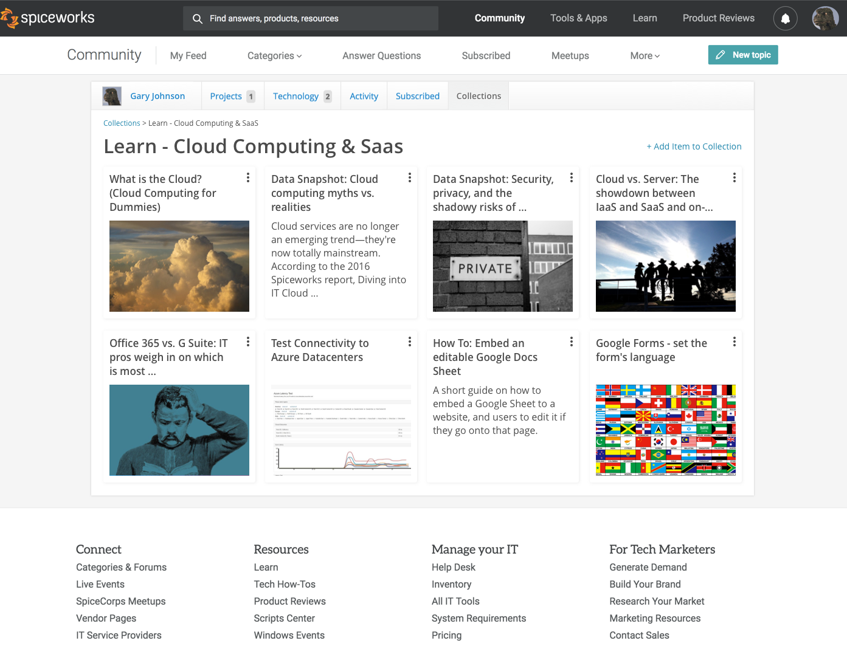Open options menu for Office 365 vs. G Suite card

pyautogui.click(x=248, y=342)
